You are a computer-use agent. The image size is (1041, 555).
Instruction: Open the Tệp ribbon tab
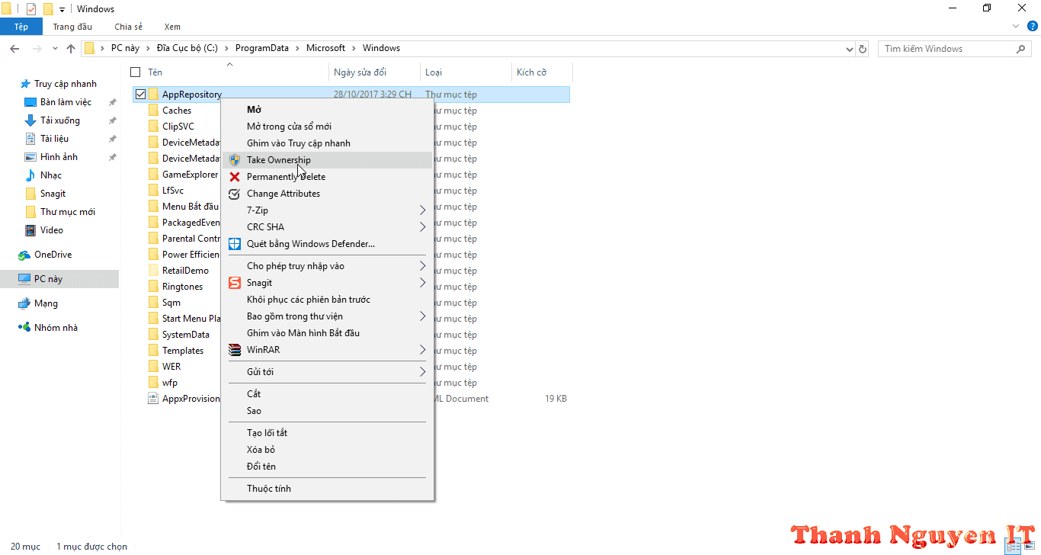[21, 27]
